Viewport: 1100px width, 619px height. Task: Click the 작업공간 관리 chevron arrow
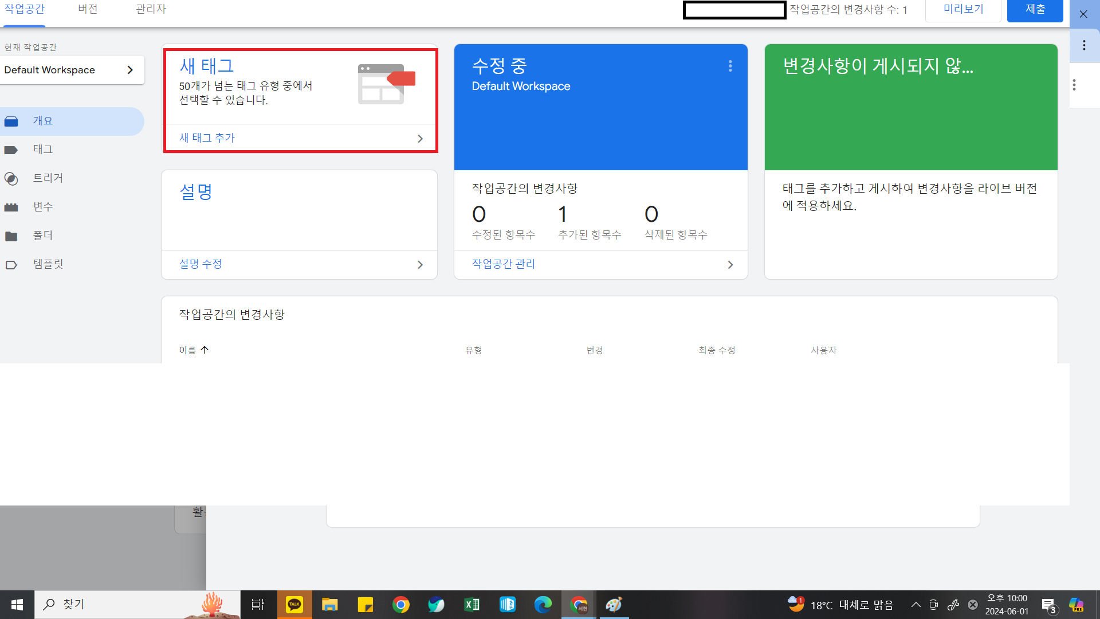[730, 265]
